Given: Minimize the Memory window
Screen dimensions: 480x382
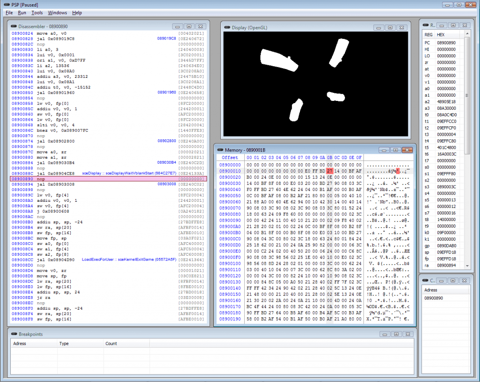Looking at the screenshot, I should [383, 150].
